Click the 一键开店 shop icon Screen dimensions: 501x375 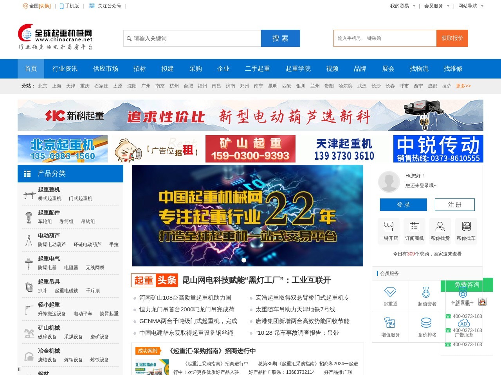tap(389, 227)
